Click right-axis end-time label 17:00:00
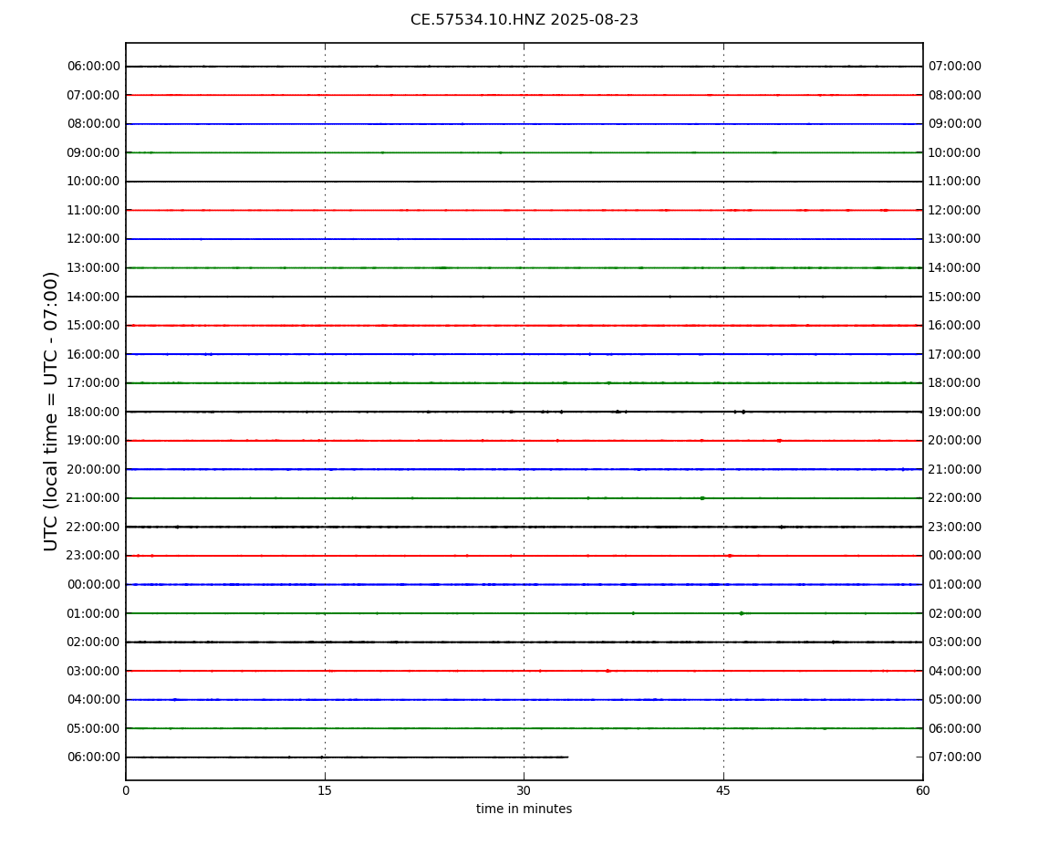This screenshot has height=867, width=1049. coord(955,354)
